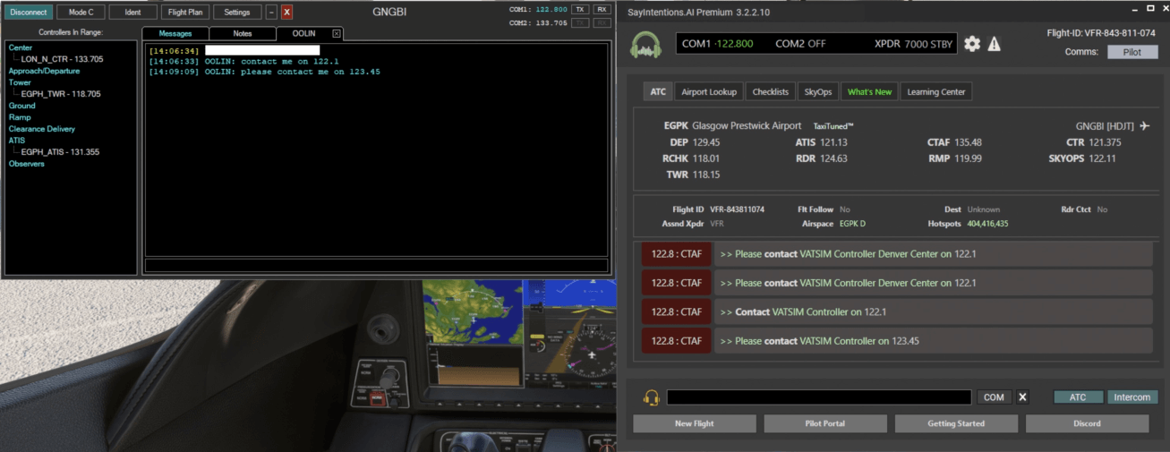Image resolution: width=1170 pixels, height=452 pixels.
Task: Select the Intercom channel button
Action: pyautogui.click(x=1132, y=397)
